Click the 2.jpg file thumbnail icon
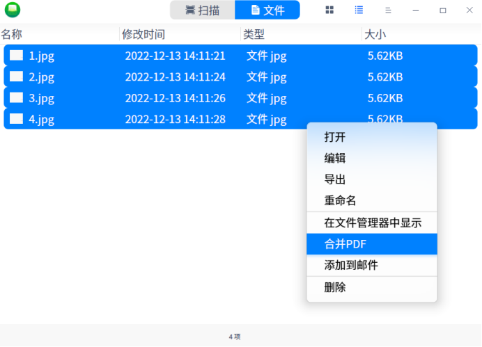 click(x=16, y=76)
